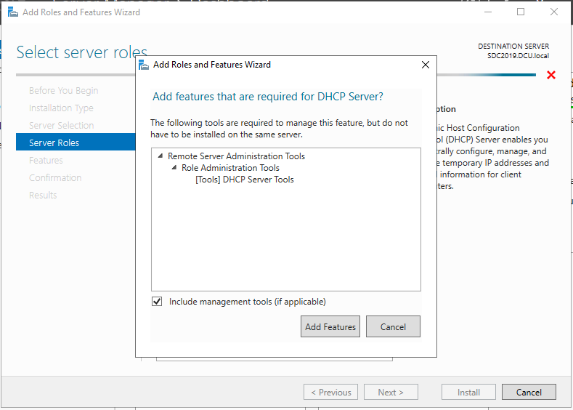Select [Tools] DHCP Server Tools item
Screen dimensions: 573x410
coord(244,180)
